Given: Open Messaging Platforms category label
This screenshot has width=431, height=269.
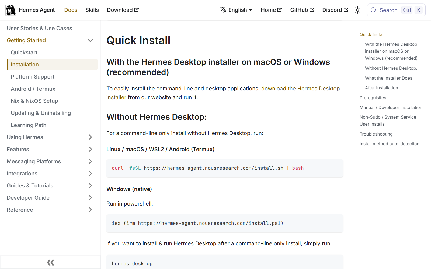Looking at the screenshot, I should click(34, 161).
